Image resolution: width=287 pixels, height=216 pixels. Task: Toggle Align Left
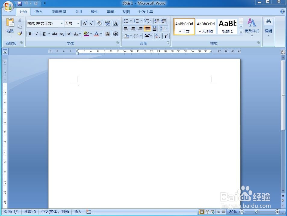click(126, 29)
